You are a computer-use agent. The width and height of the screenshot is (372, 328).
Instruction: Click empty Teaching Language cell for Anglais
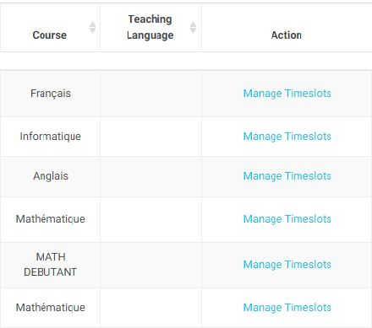tap(150, 176)
